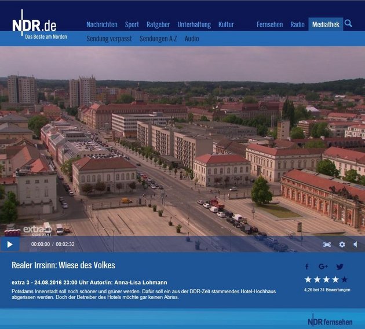
Task: Mute the video player volume
Action: (x=356, y=245)
